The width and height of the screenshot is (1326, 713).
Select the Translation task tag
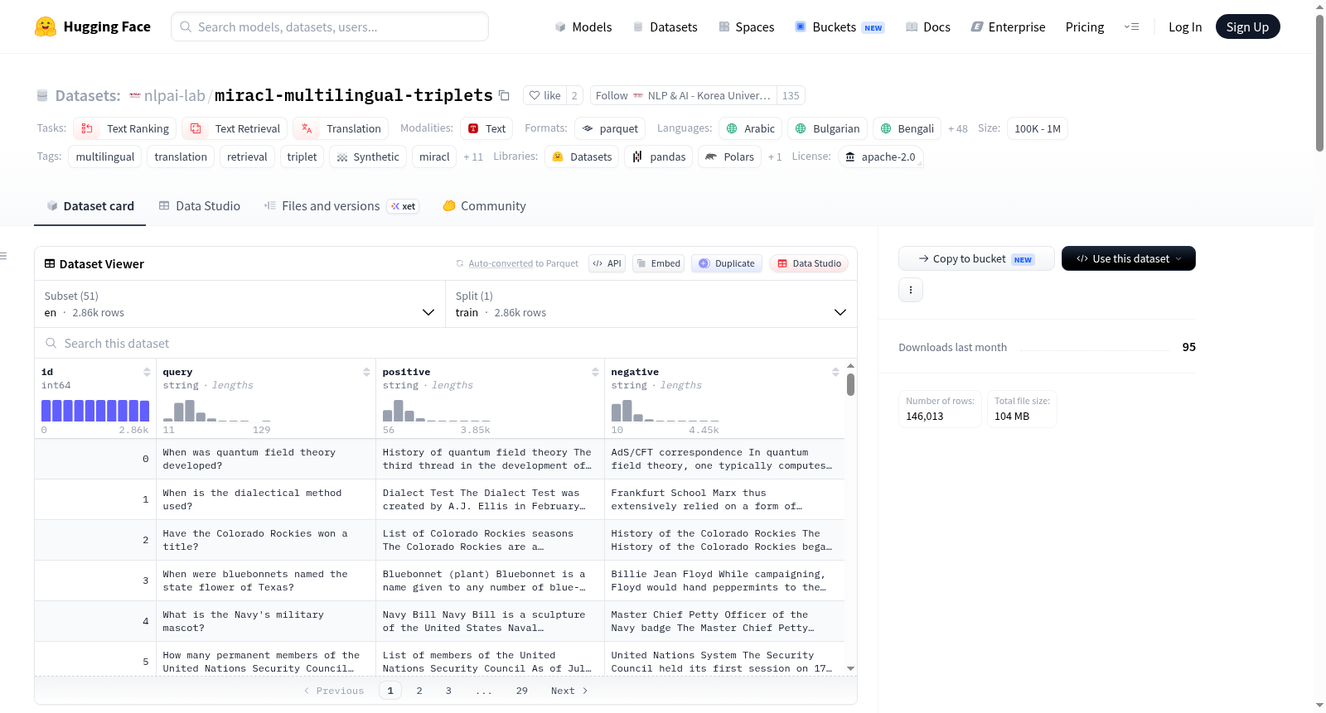coord(341,128)
